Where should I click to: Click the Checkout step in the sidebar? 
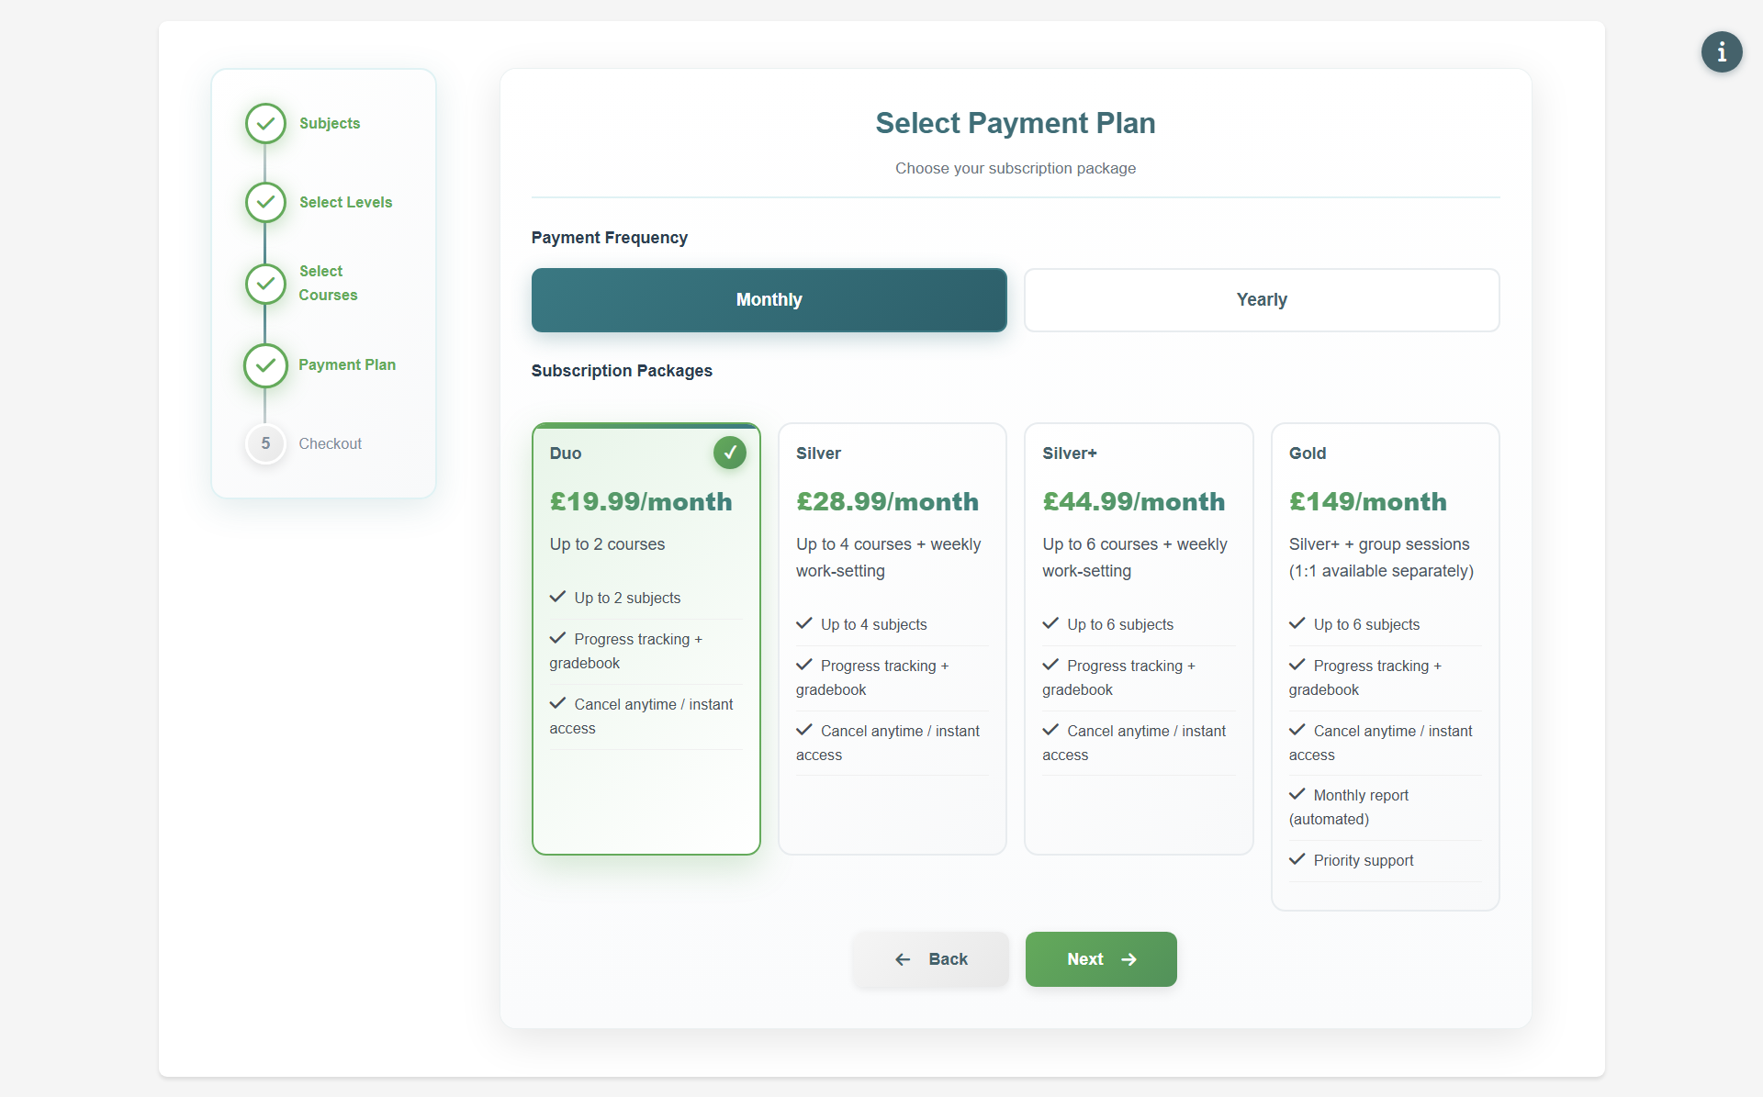point(331,443)
